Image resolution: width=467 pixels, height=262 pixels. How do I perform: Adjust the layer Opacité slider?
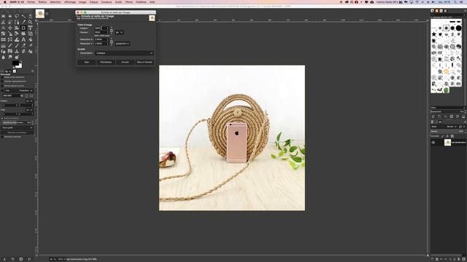(447, 131)
